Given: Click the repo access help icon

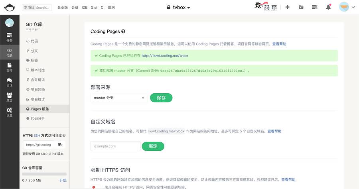Looking at the screenshot, I should 64,136.
